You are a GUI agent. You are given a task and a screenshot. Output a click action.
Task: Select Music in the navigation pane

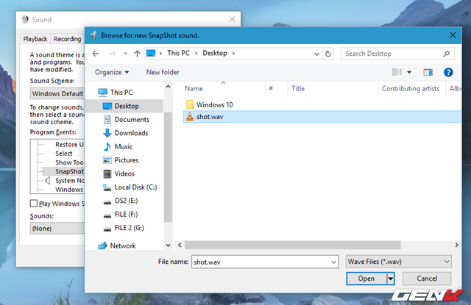(123, 146)
